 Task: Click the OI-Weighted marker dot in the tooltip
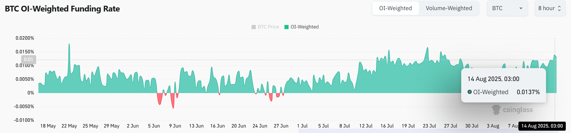pos(470,92)
